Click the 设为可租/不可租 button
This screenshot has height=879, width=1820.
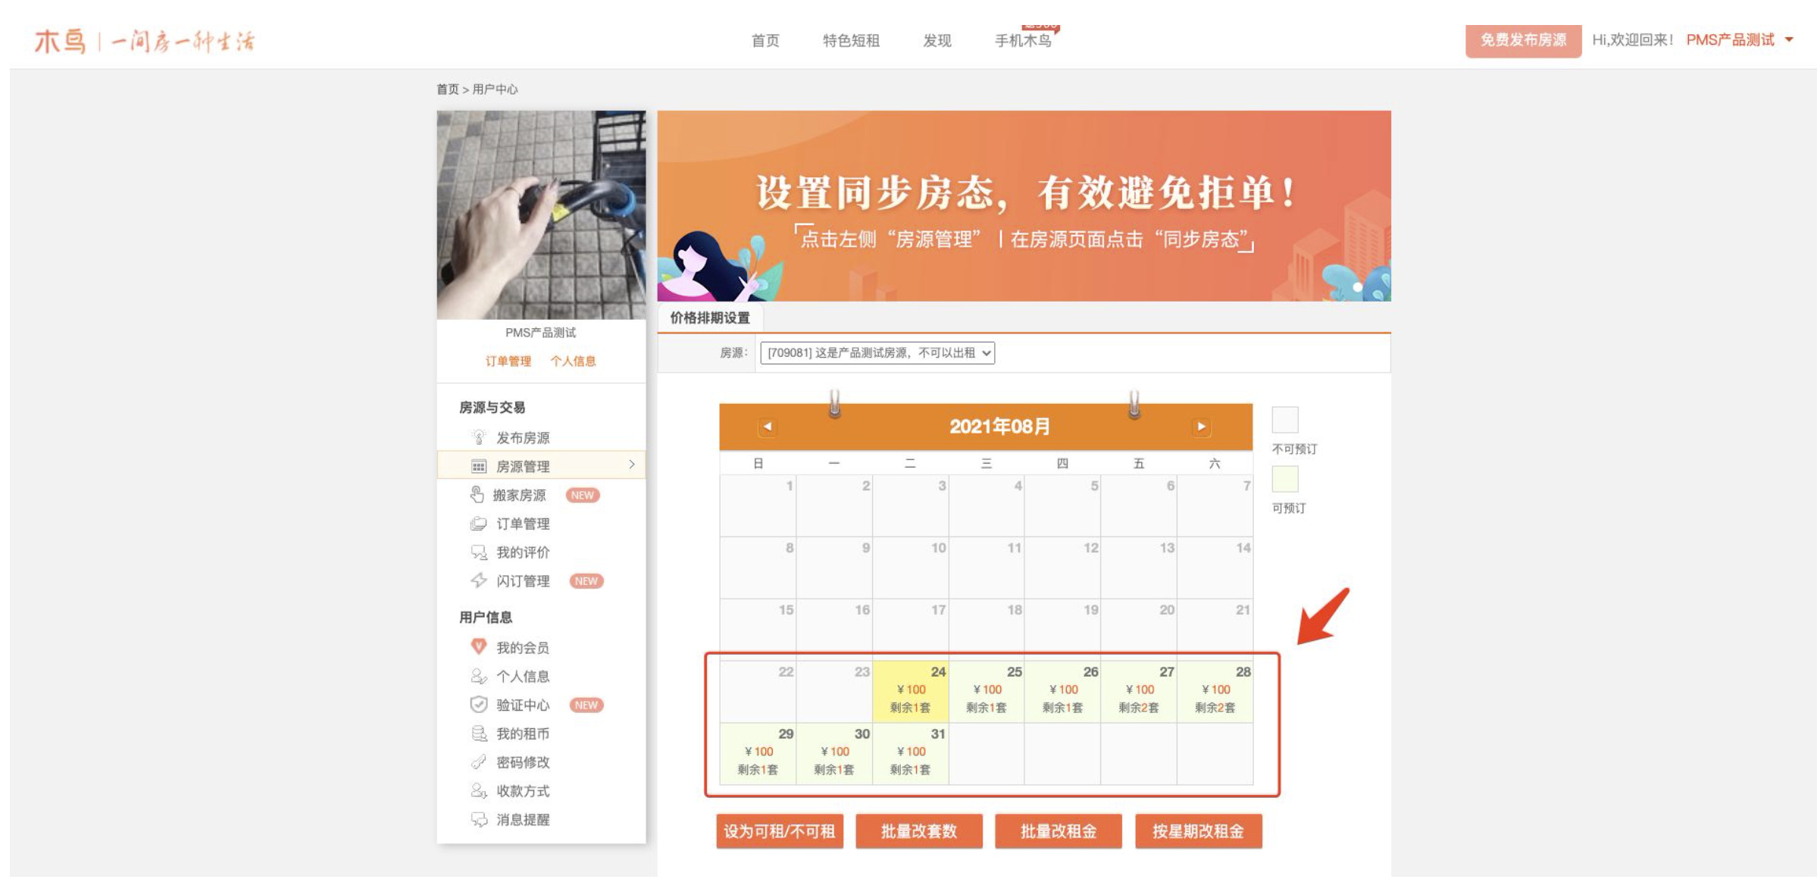779,831
